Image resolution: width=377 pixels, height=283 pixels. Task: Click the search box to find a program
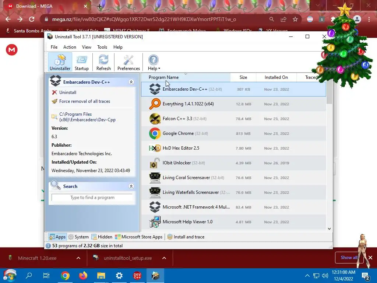pos(92,198)
